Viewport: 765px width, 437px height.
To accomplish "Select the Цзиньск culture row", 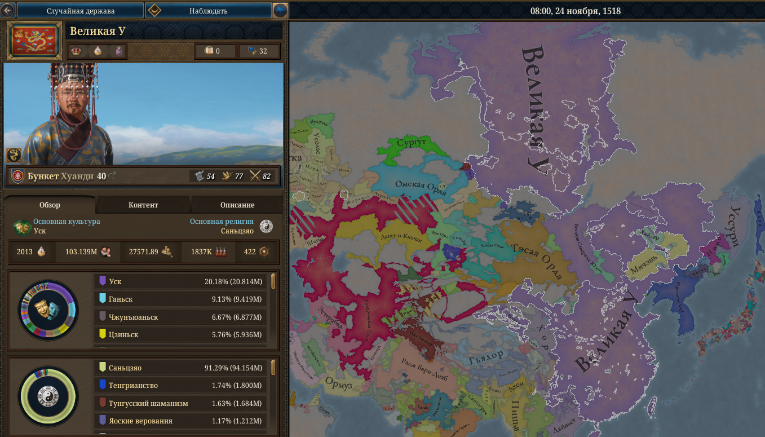I will (x=182, y=334).
